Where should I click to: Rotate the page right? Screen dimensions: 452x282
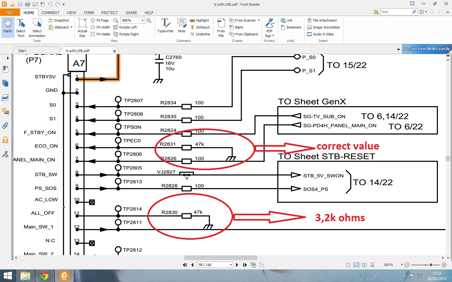[x=126, y=34]
